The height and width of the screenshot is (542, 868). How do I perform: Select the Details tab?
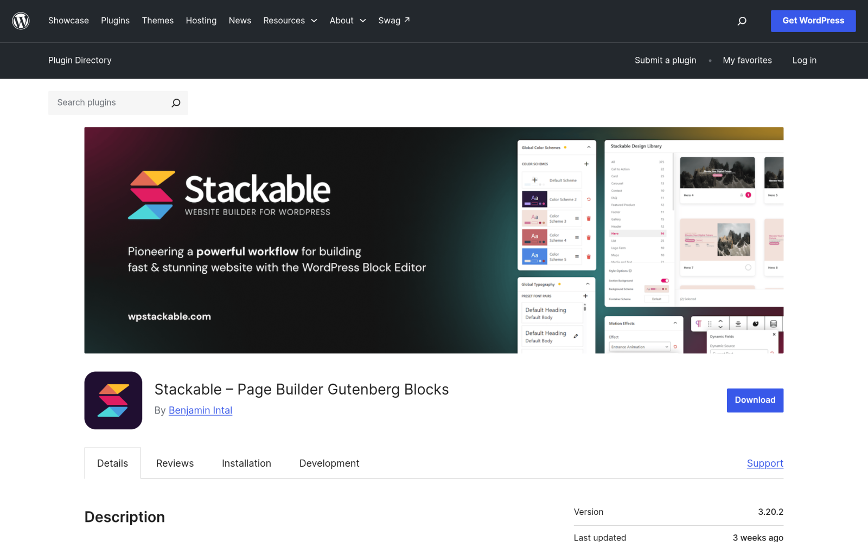[112, 463]
